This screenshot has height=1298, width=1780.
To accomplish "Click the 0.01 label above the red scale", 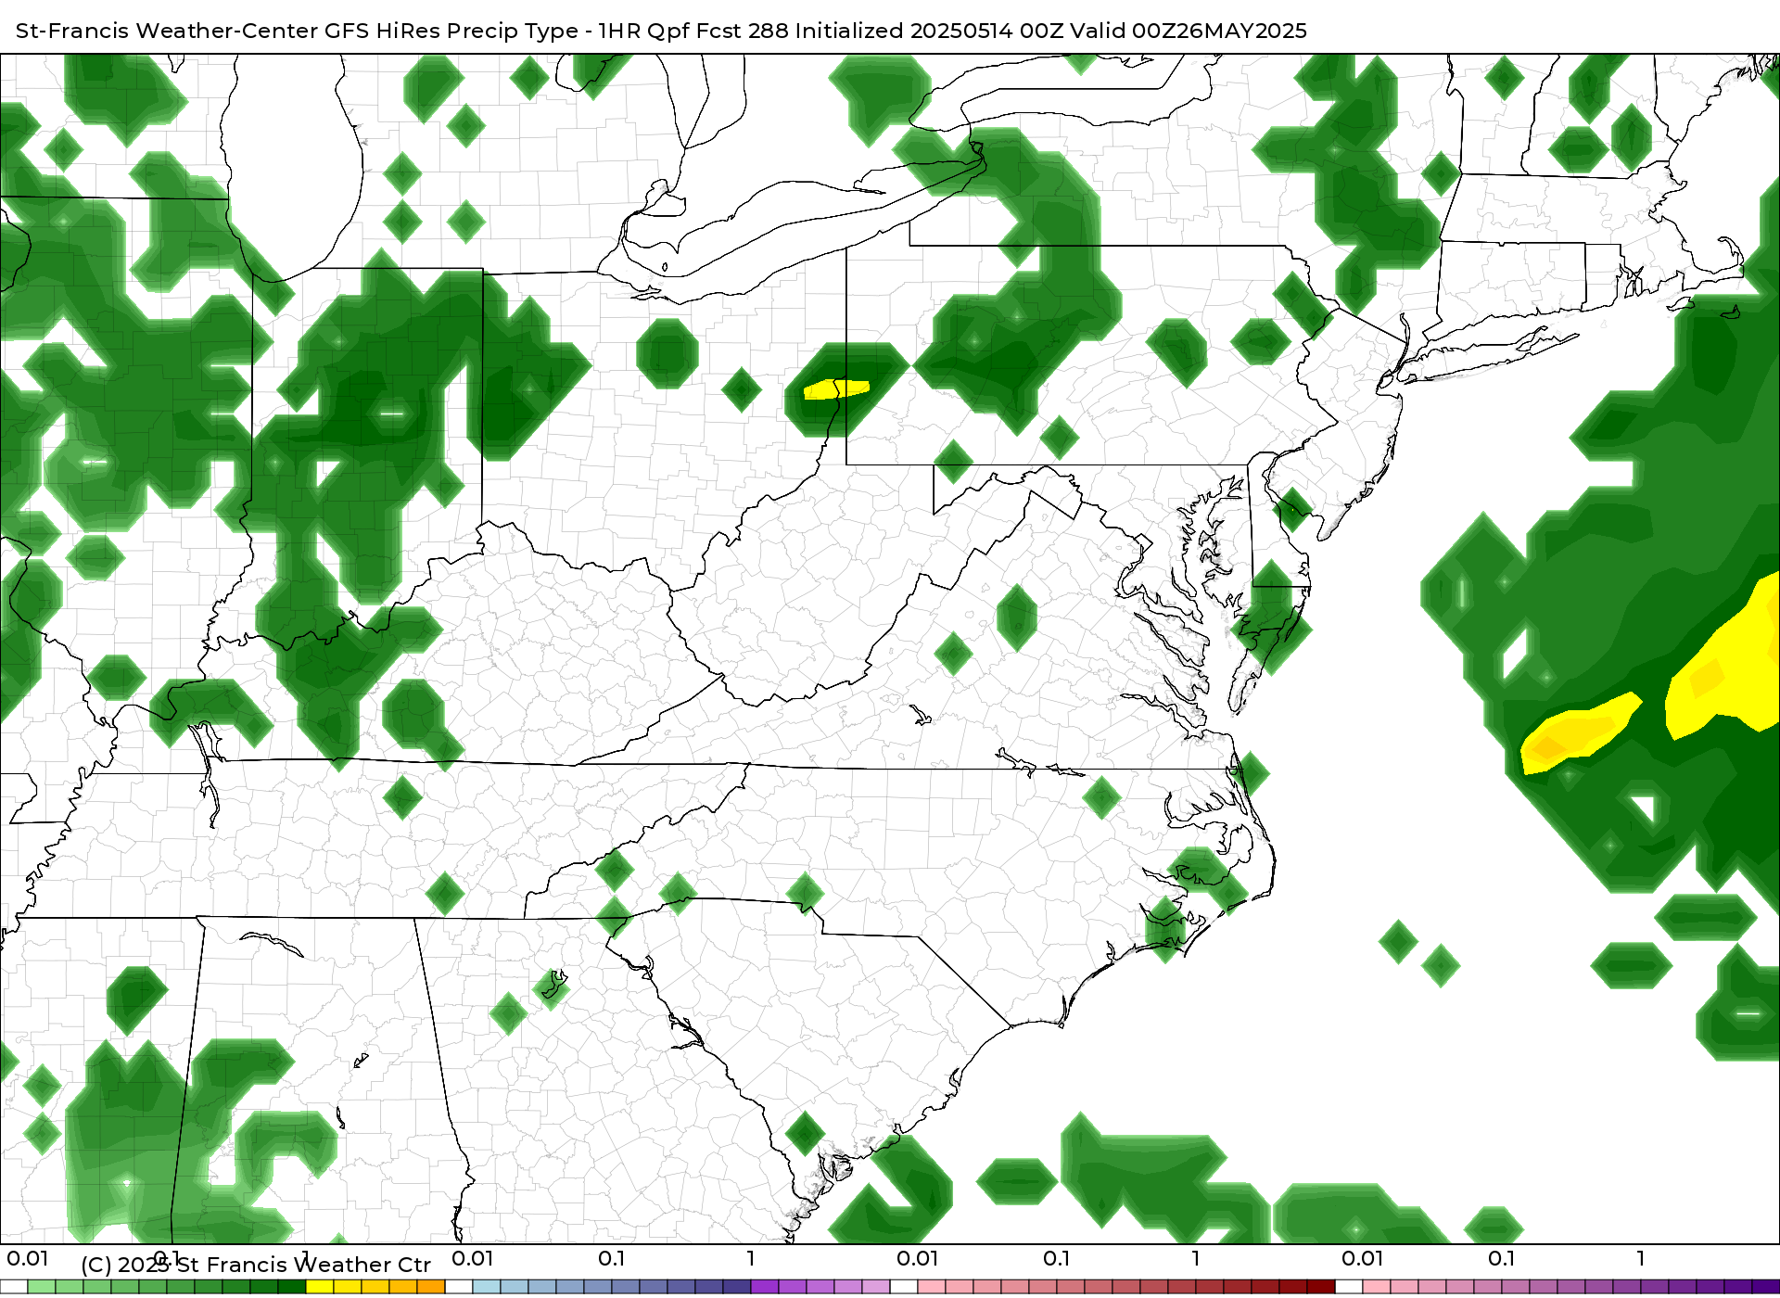I will (x=918, y=1258).
